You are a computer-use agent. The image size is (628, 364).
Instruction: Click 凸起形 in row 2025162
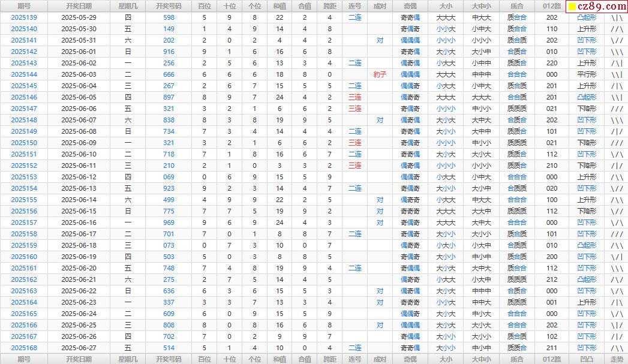pos(587,279)
